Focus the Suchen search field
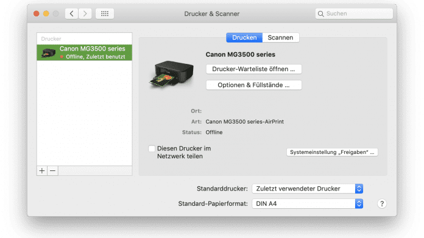The image size is (424, 238). 354,14
